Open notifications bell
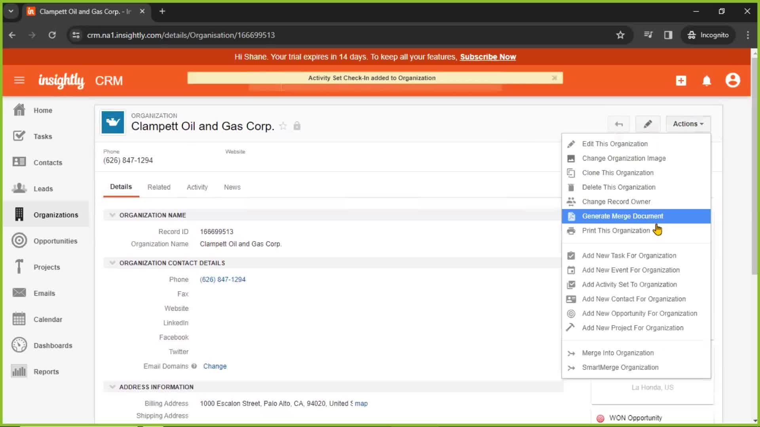The width and height of the screenshot is (760, 427). click(707, 81)
